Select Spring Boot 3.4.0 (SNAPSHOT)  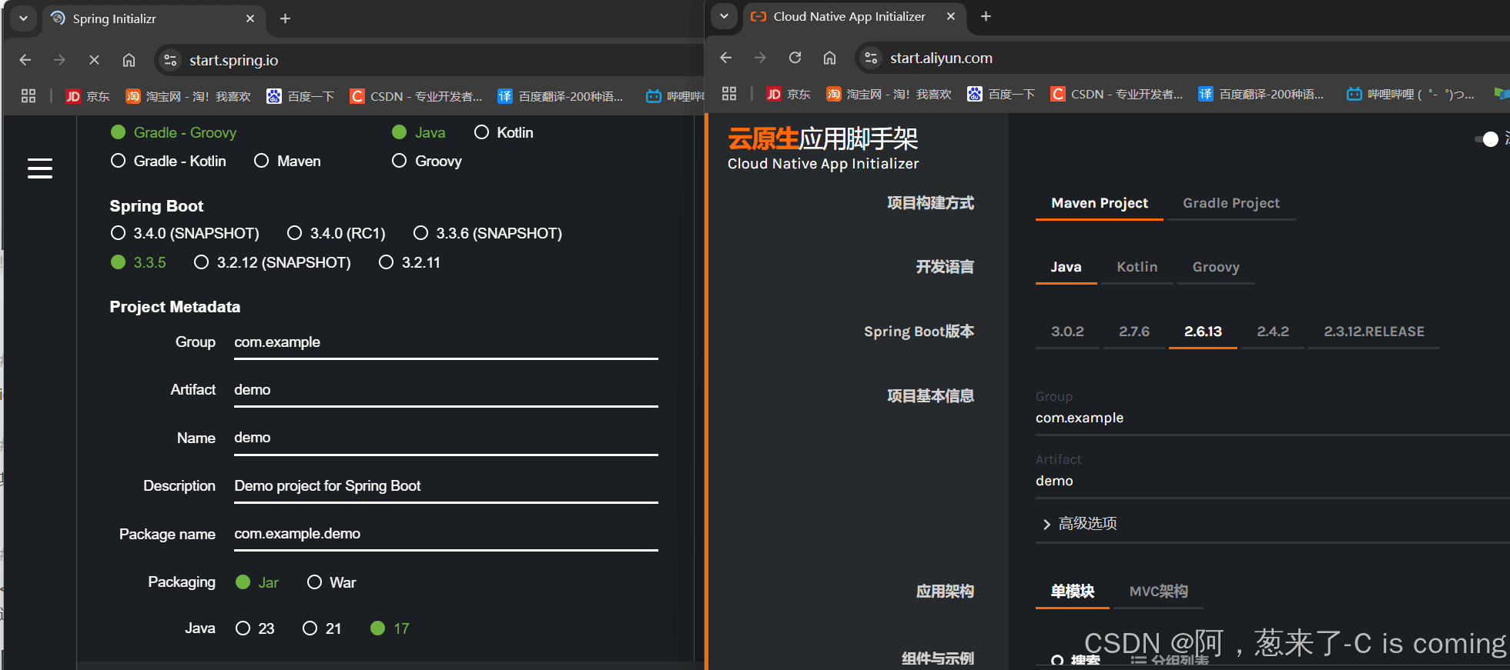185,233
